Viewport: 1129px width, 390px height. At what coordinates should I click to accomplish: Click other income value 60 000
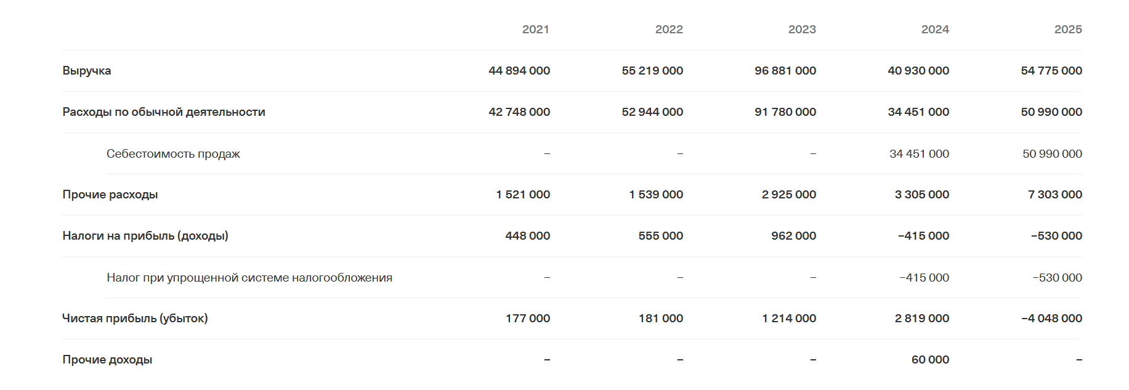click(930, 360)
